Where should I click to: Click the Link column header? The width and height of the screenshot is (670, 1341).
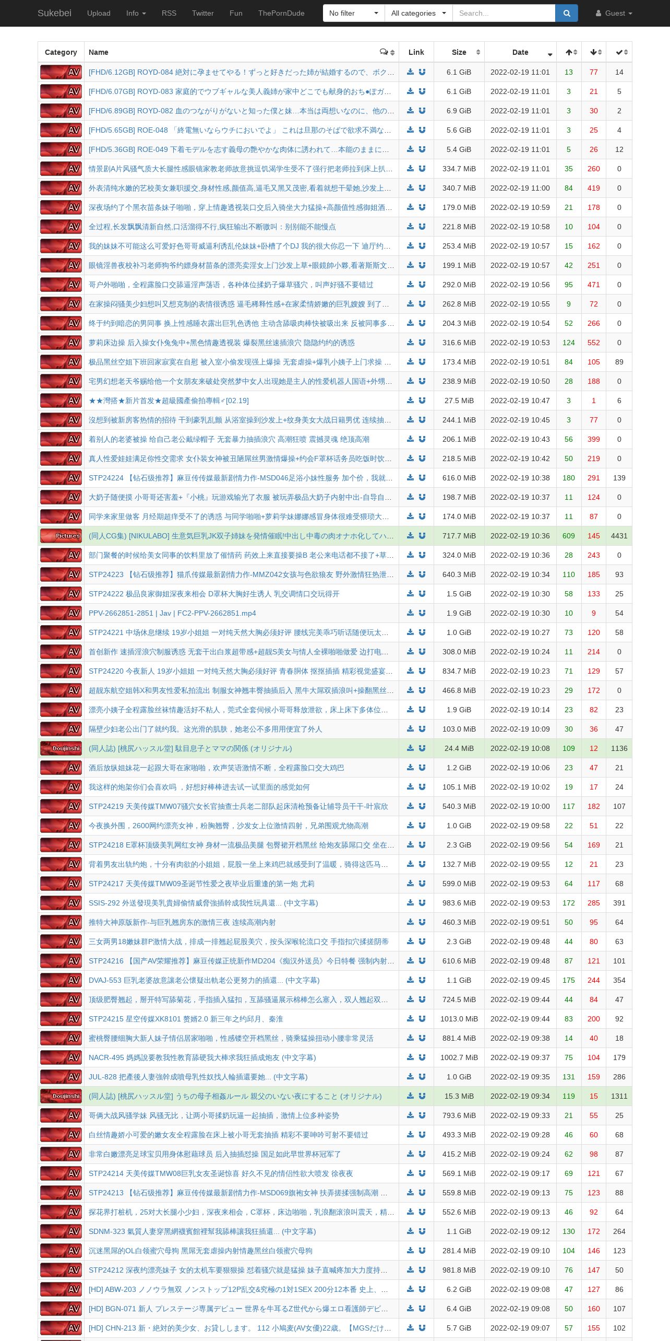[x=416, y=52]
